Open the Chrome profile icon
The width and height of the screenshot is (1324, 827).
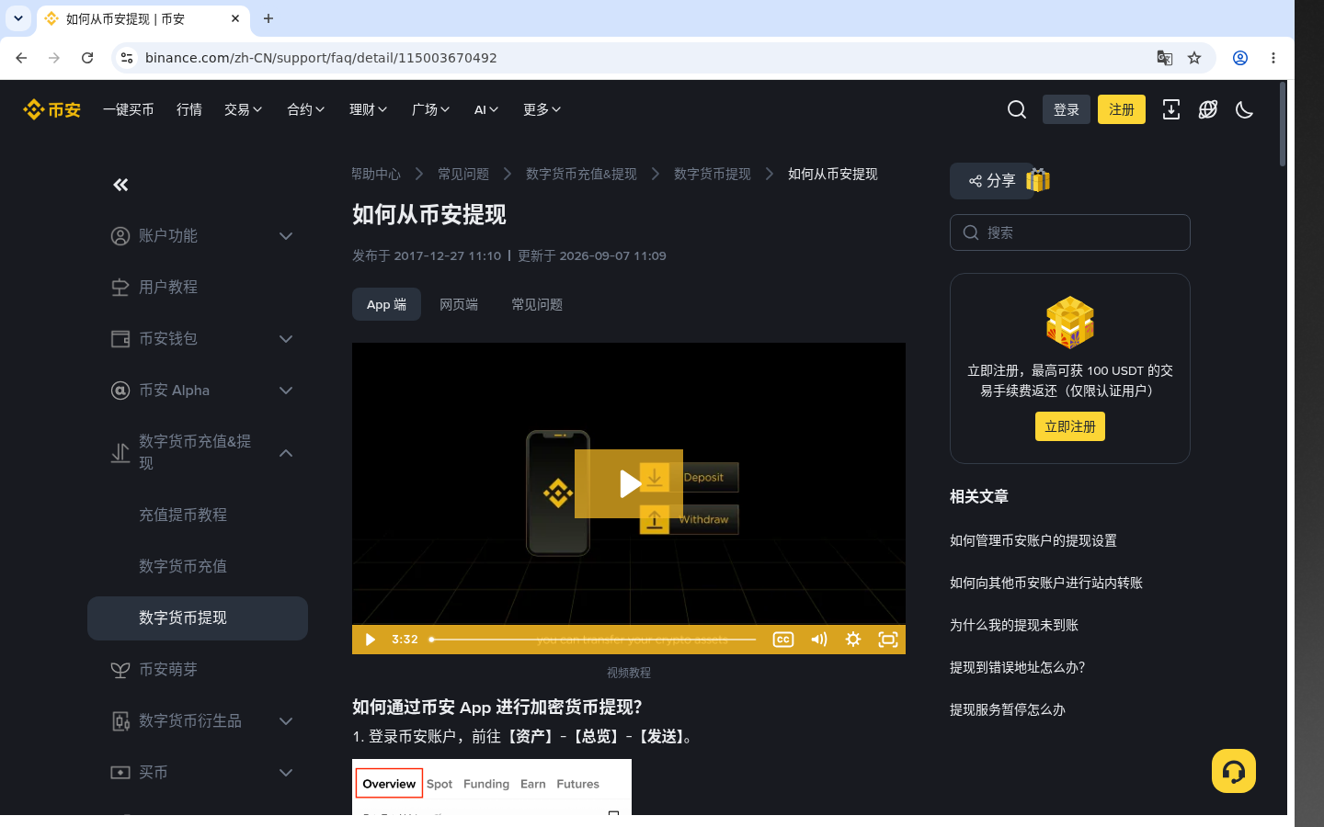1240,58
